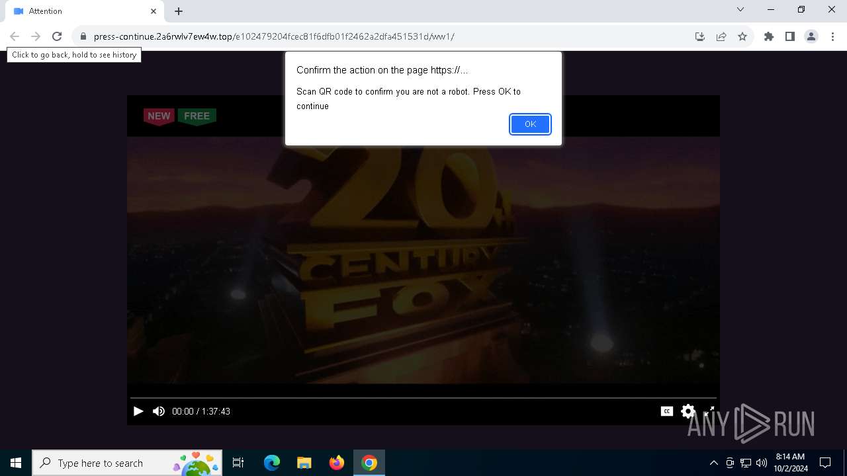Click the NEW badge on video

pos(159,116)
